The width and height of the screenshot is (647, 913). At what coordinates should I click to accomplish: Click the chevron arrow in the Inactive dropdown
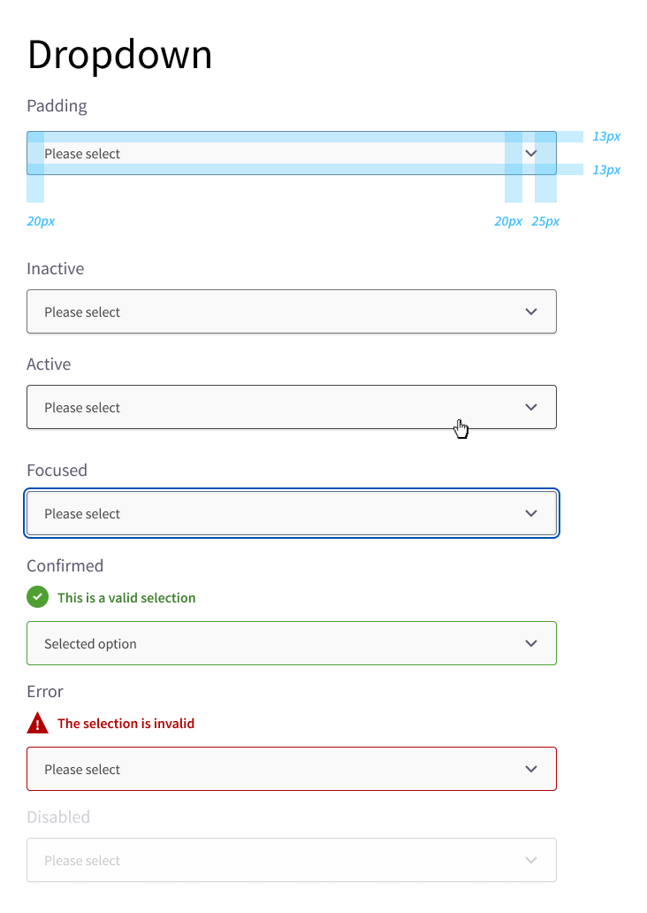(x=530, y=311)
